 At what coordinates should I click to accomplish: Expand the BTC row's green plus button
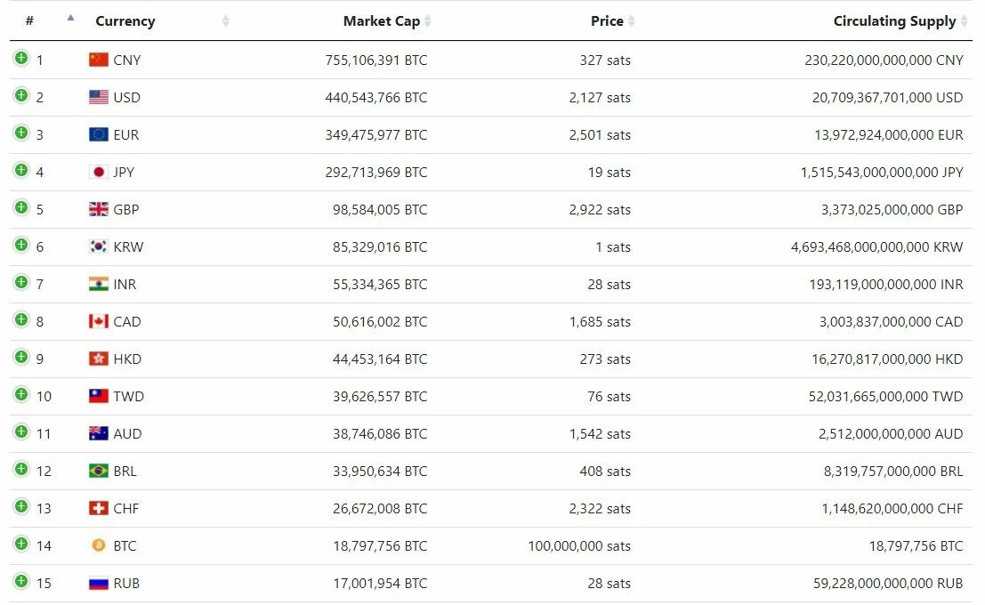tap(21, 544)
